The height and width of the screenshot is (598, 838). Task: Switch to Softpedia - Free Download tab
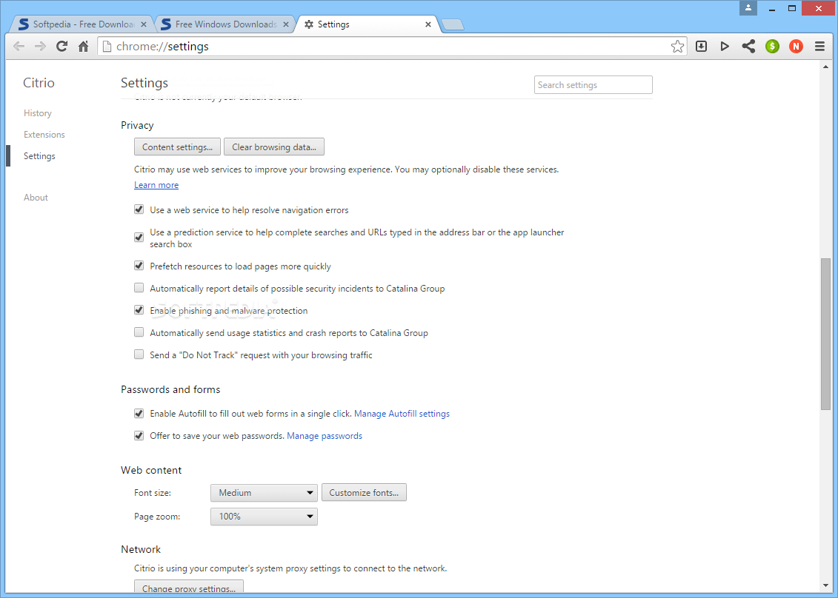[x=82, y=24]
